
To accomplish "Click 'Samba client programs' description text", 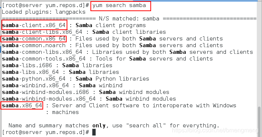I will click(x=111, y=25).
